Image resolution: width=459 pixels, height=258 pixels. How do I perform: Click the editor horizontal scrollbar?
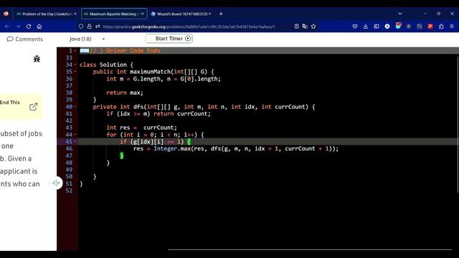[x=310, y=250]
